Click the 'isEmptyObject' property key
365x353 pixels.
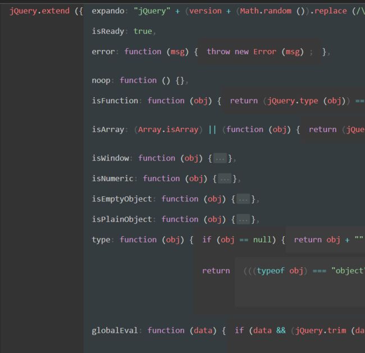pyautogui.click(x=122, y=199)
